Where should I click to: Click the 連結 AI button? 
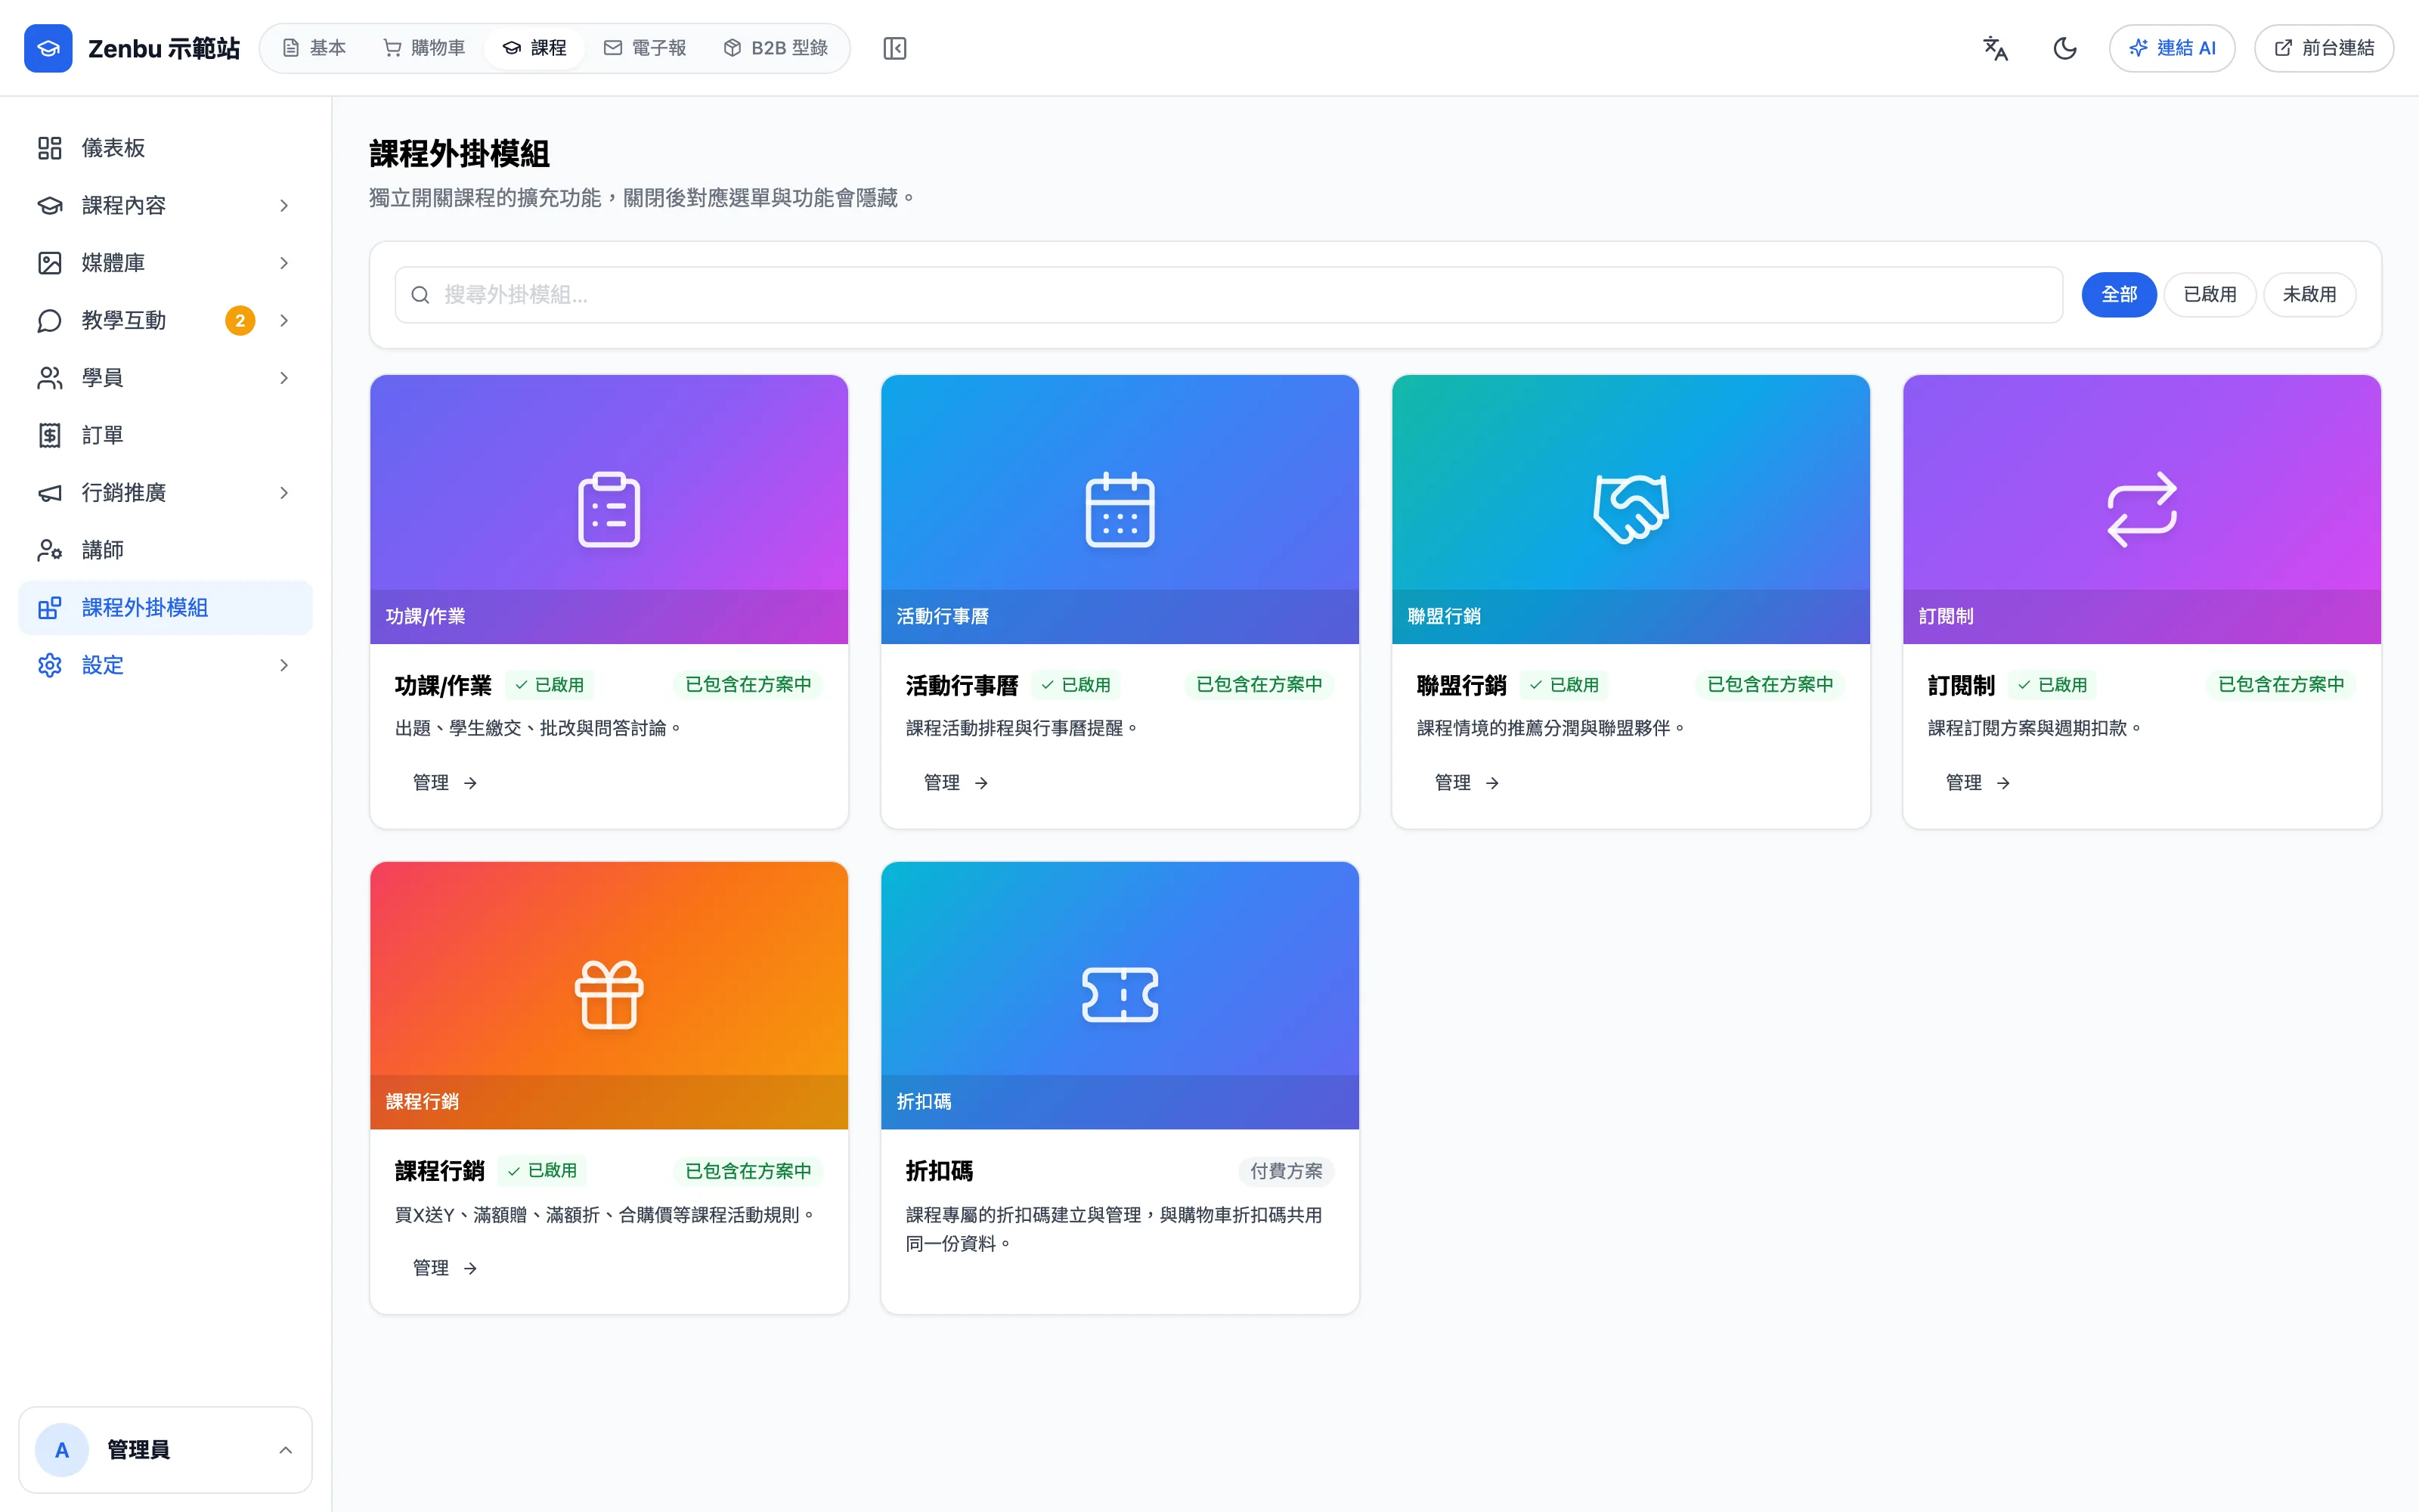pos(2172,48)
